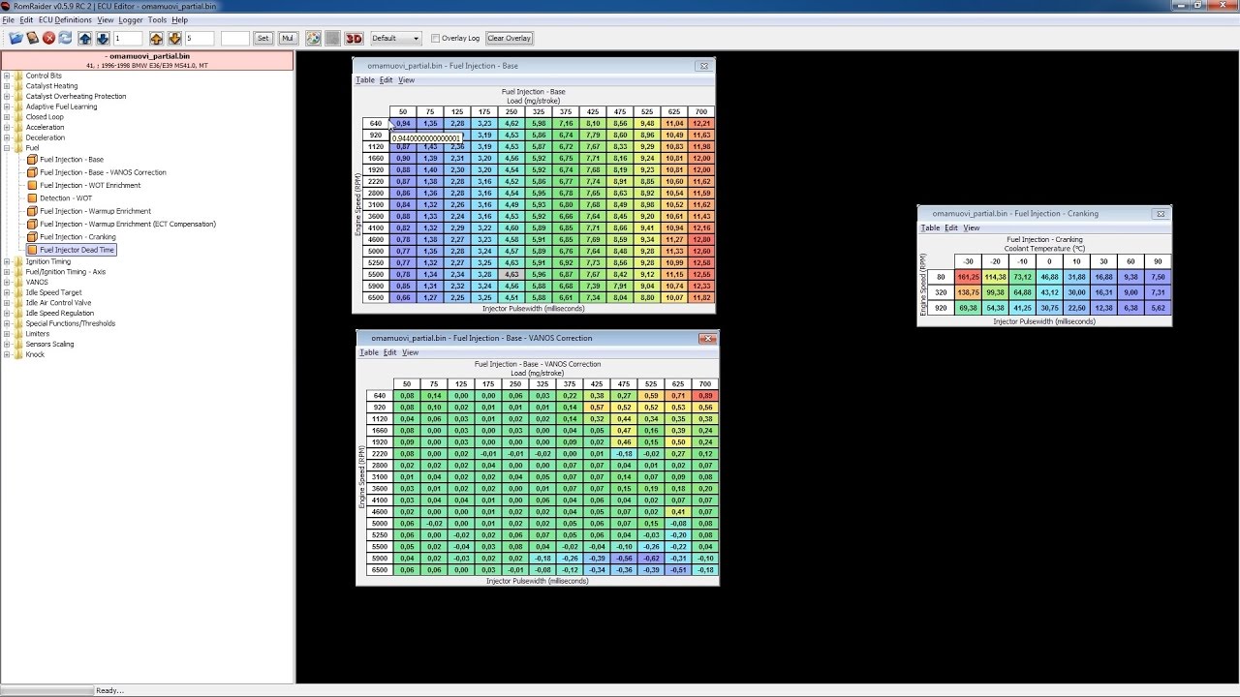The height and width of the screenshot is (697, 1240).
Task: Open the Logger menu
Action: [x=131, y=19]
